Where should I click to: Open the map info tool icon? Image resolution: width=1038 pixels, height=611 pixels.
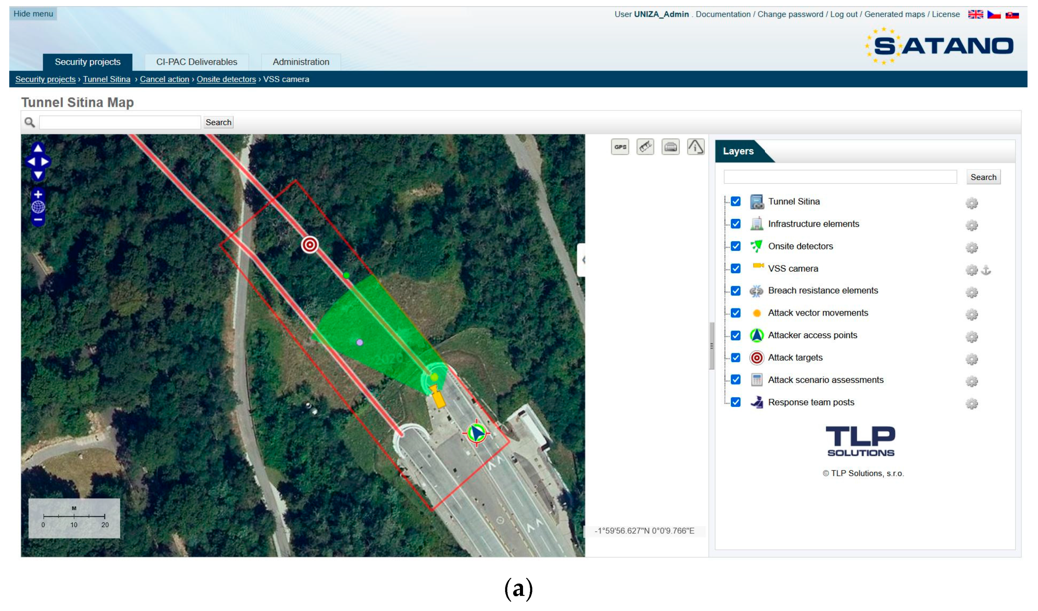pyautogui.click(x=695, y=147)
